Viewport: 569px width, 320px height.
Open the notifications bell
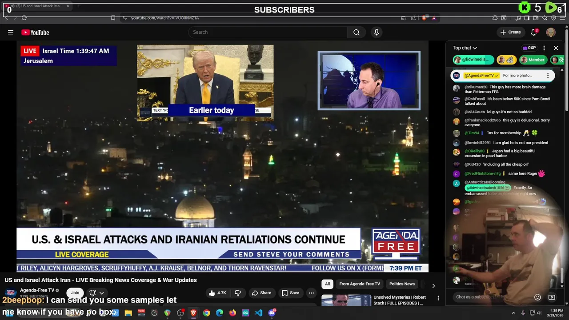click(x=534, y=32)
